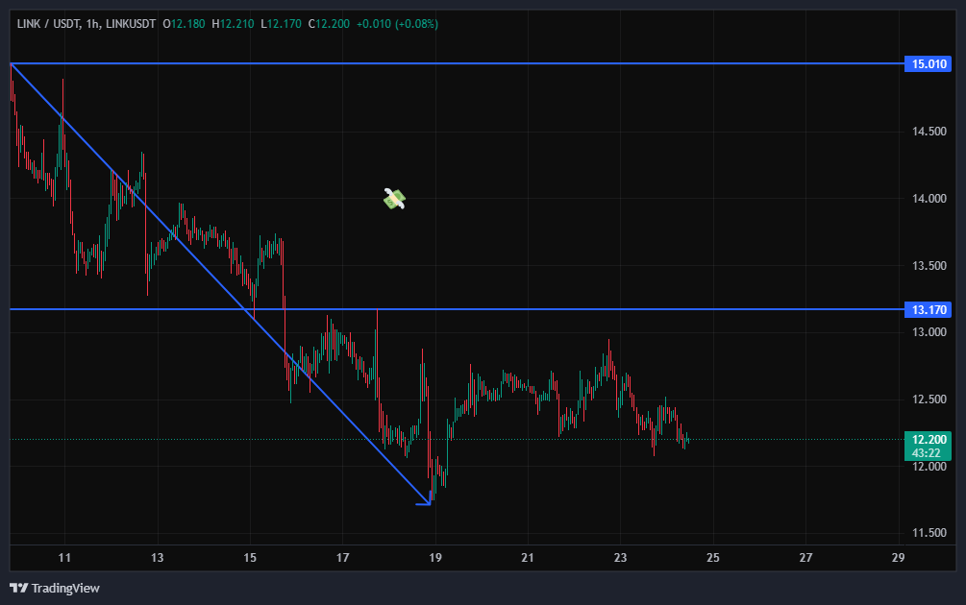Select the horizontal line at 13.170
The width and height of the screenshot is (966, 605).
(x=577, y=309)
